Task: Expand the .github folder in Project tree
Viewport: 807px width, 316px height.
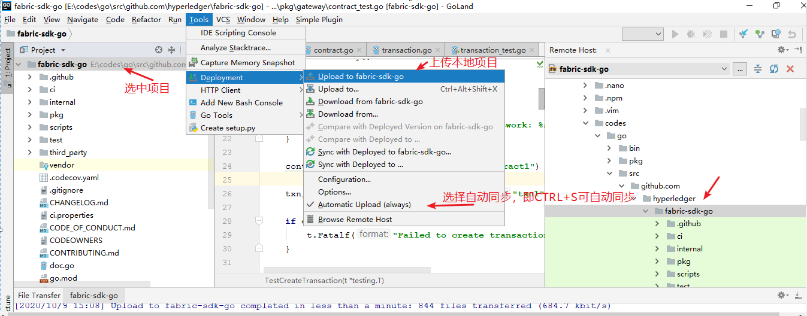Action: (x=30, y=77)
